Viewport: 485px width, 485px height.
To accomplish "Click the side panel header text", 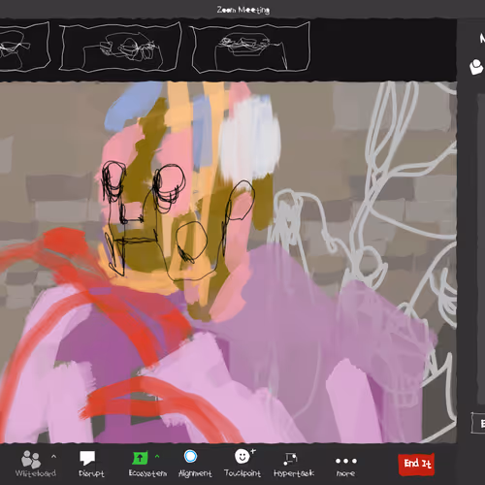I will pyautogui.click(x=482, y=39).
